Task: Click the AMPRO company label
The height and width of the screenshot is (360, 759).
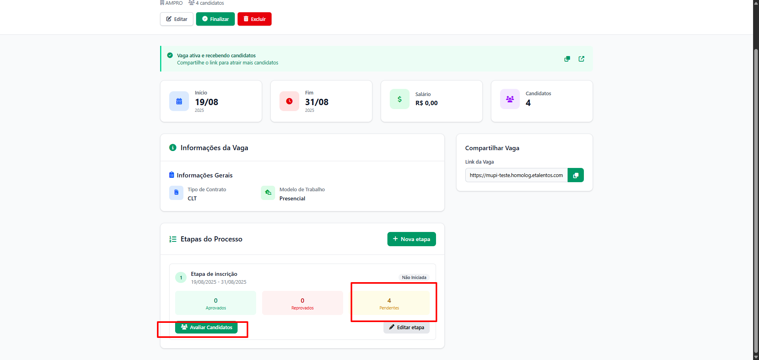Action: [174, 3]
